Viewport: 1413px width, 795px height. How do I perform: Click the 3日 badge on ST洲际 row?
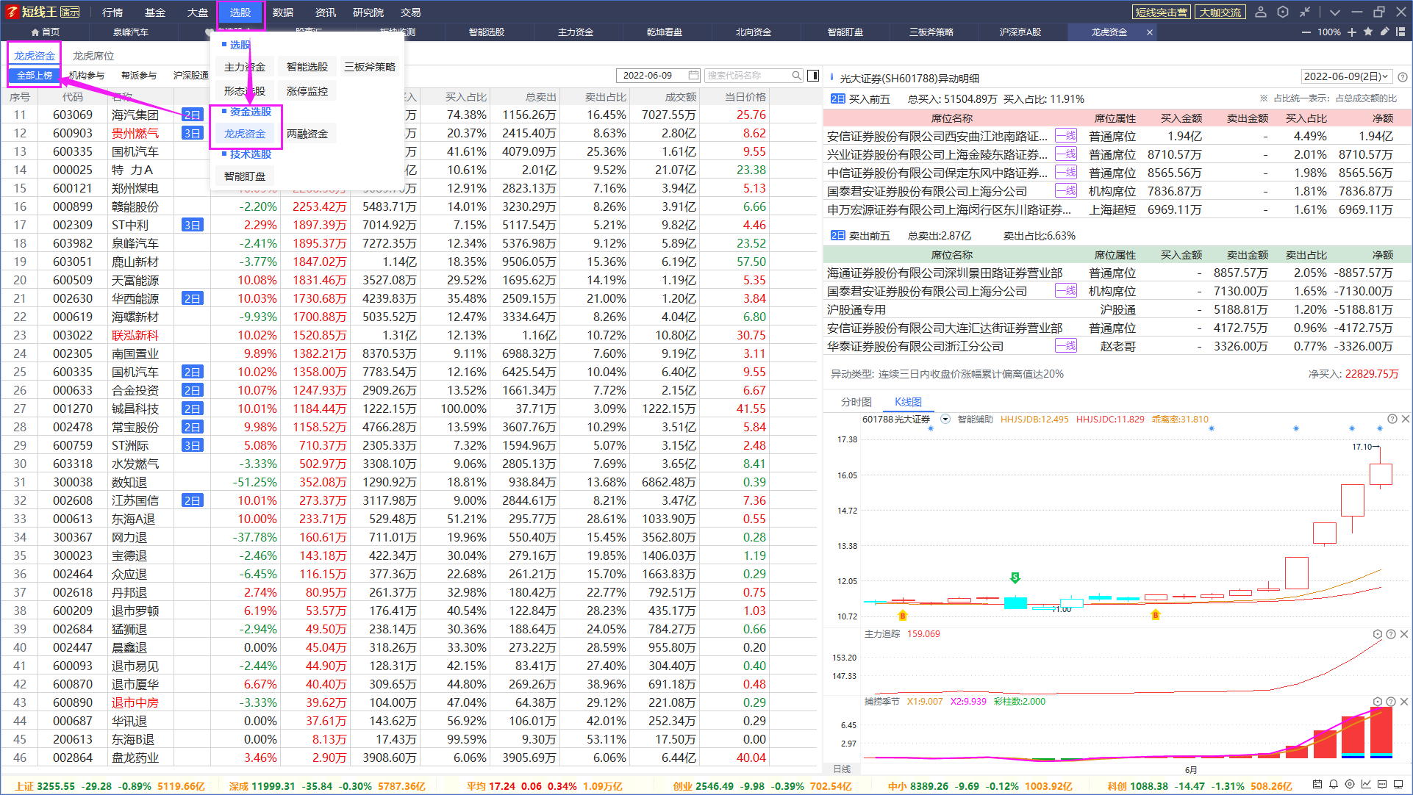(192, 445)
